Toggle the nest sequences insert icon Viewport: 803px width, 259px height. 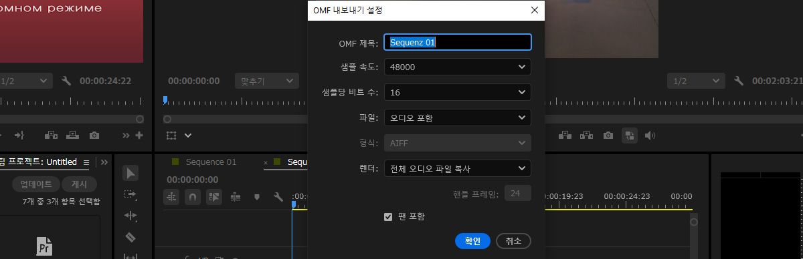[171, 197]
